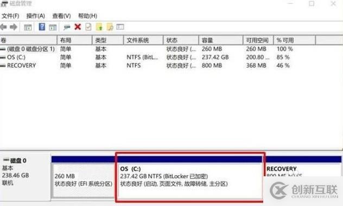Click the 联机 status under 磁盘 0
The height and width of the screenshot is (206, 343).
[8, 183]
